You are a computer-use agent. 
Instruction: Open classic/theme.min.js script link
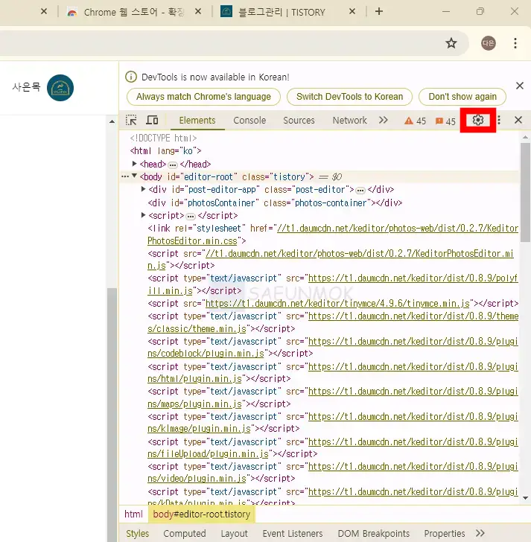point(333,322)
